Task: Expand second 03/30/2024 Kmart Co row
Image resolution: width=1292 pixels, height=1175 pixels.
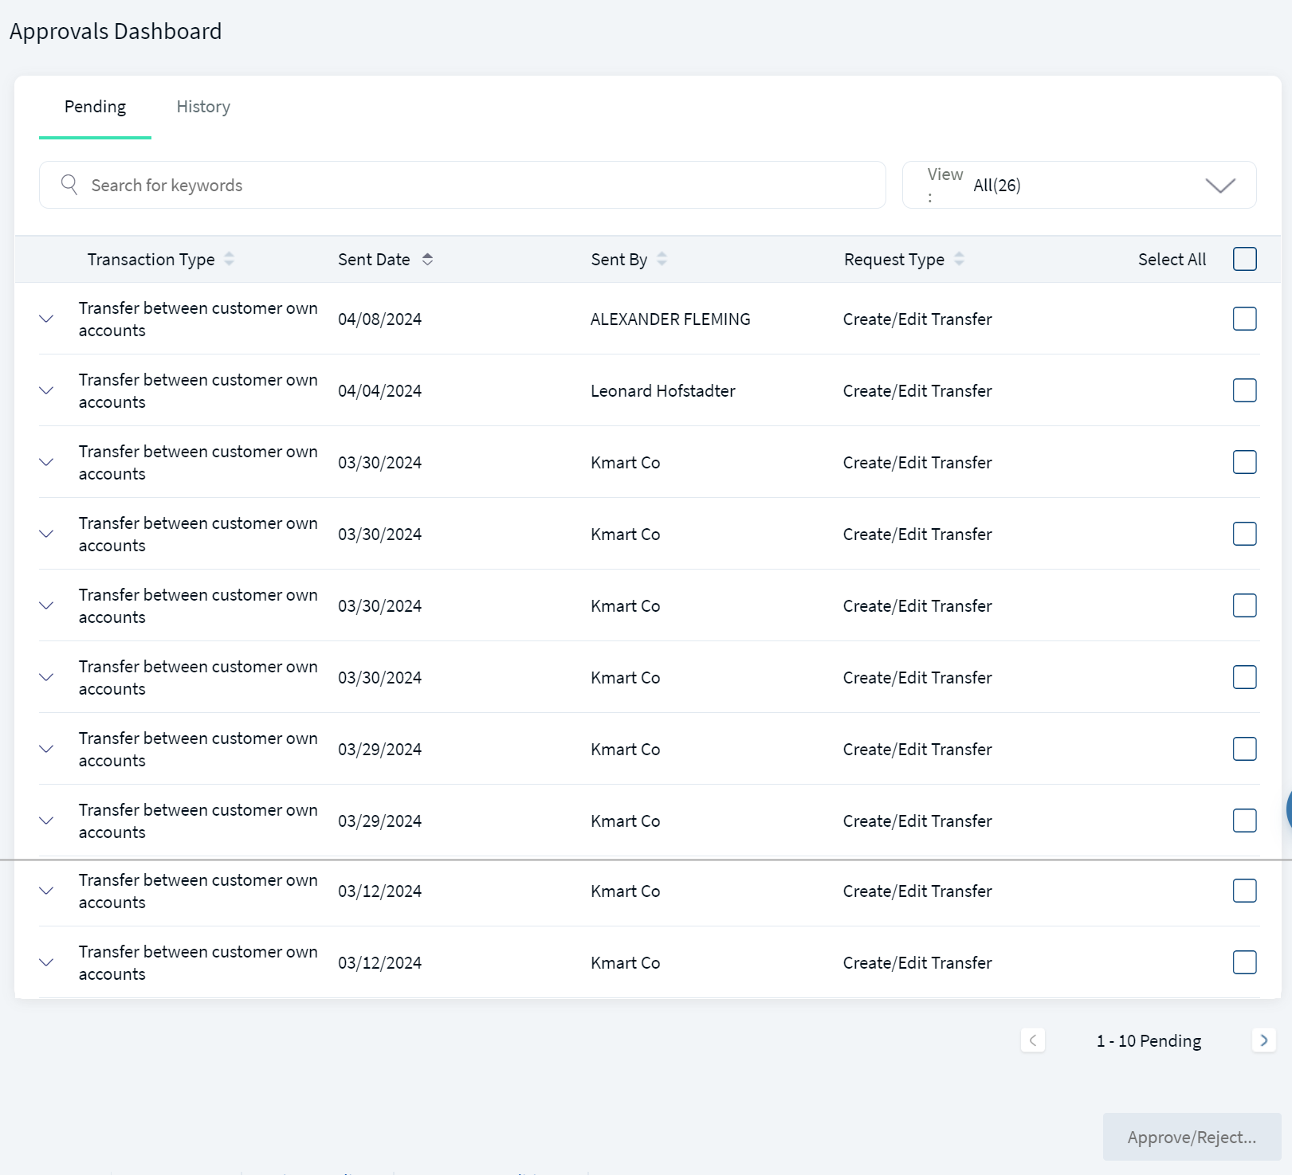Action: pos(46,534)
